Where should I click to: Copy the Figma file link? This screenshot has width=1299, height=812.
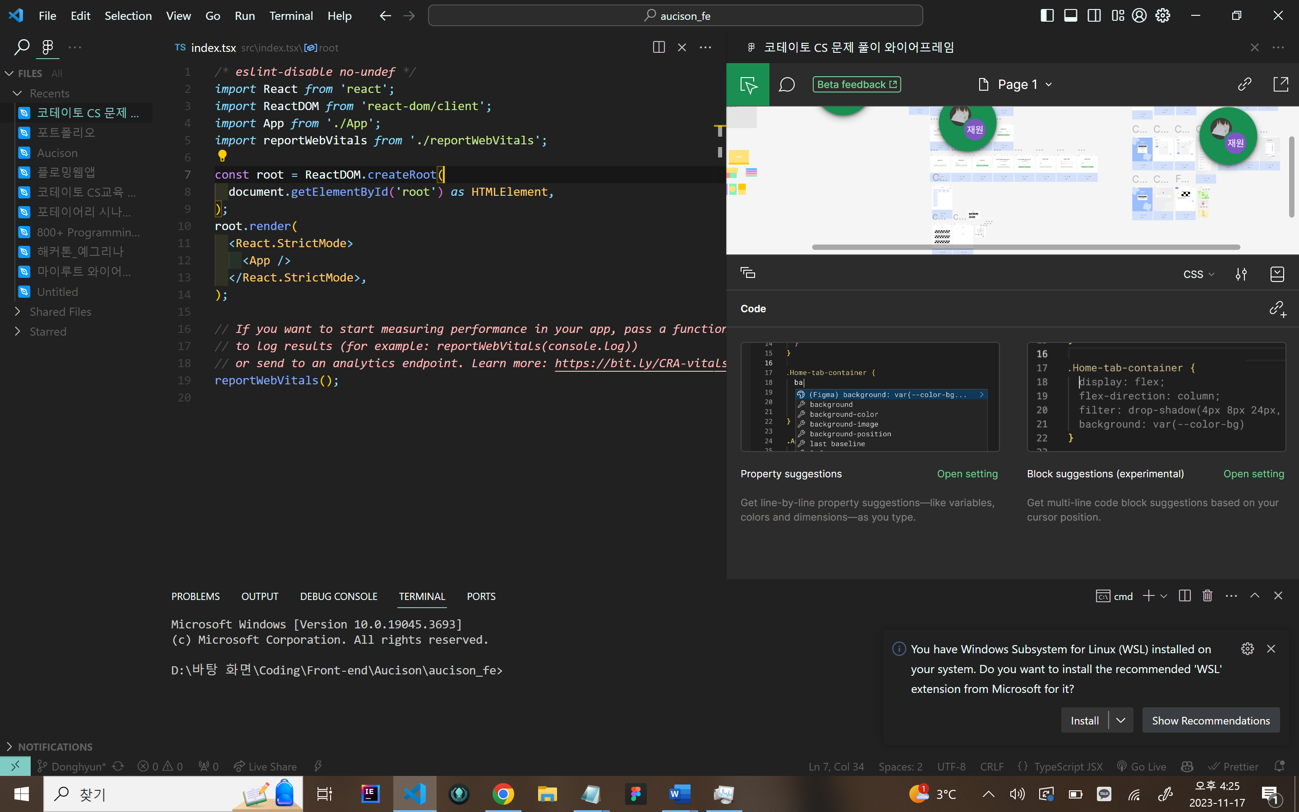point(1244,84)
